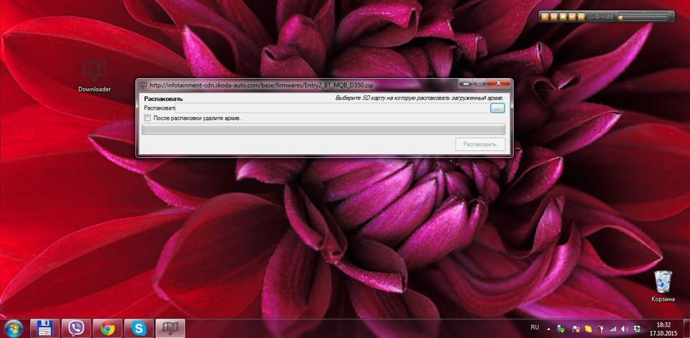The image size is (690, 338).
Task: Open Viber from the taskbar
Action: (x=76, y=329)
